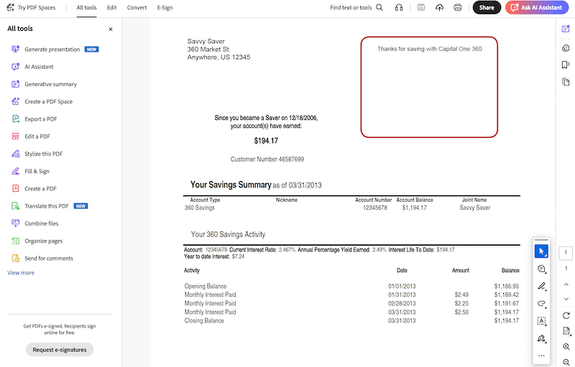575x367 pixels.
Task: Click the 02/28/2013 date cell
Action: pyautogui.click(x=402, y=304)
